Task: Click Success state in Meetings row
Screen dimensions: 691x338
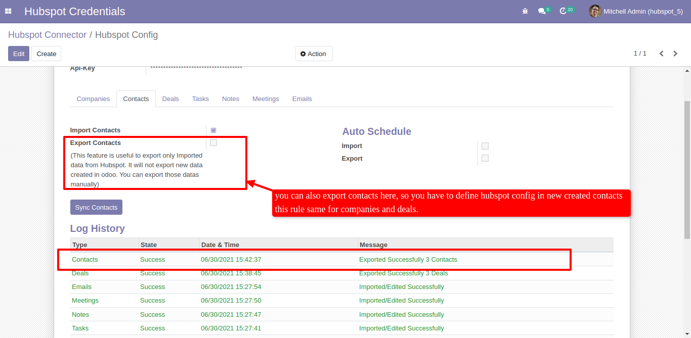Action: (x=153, y=300)
